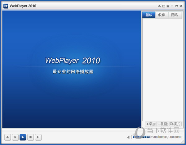The width and height of the screenshot is (186, 145).
Task: Click the playback seek bar
Action: click(x=93, y=130)
